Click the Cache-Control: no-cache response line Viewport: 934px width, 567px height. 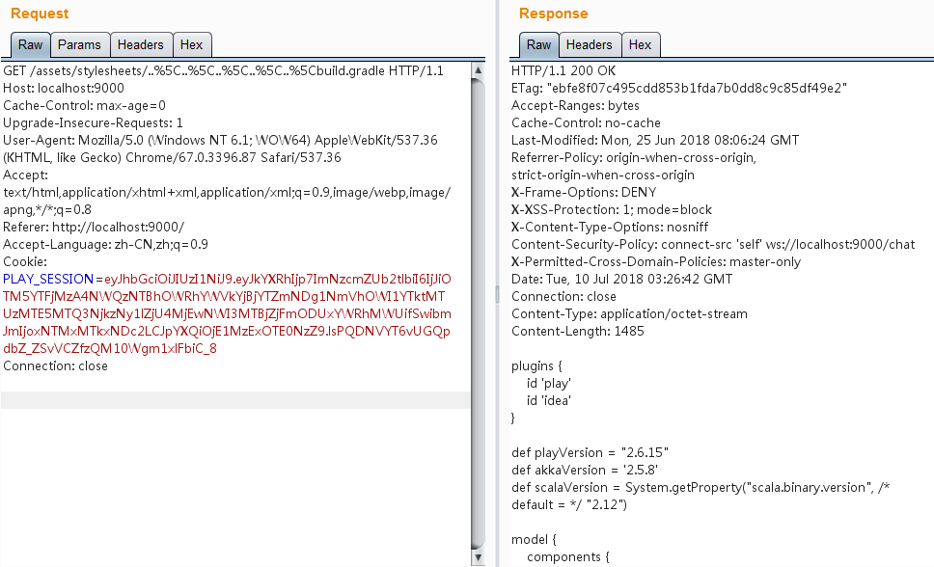coord(586,122)
